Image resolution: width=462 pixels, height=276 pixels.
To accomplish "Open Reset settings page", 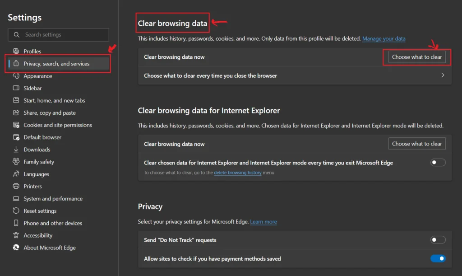I will click(x=40, y=211).
